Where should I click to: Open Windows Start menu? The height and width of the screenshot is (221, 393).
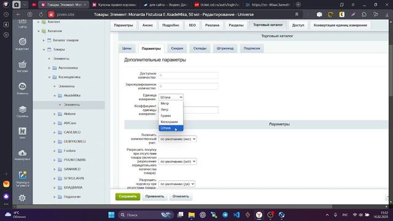tap(111, 215)
